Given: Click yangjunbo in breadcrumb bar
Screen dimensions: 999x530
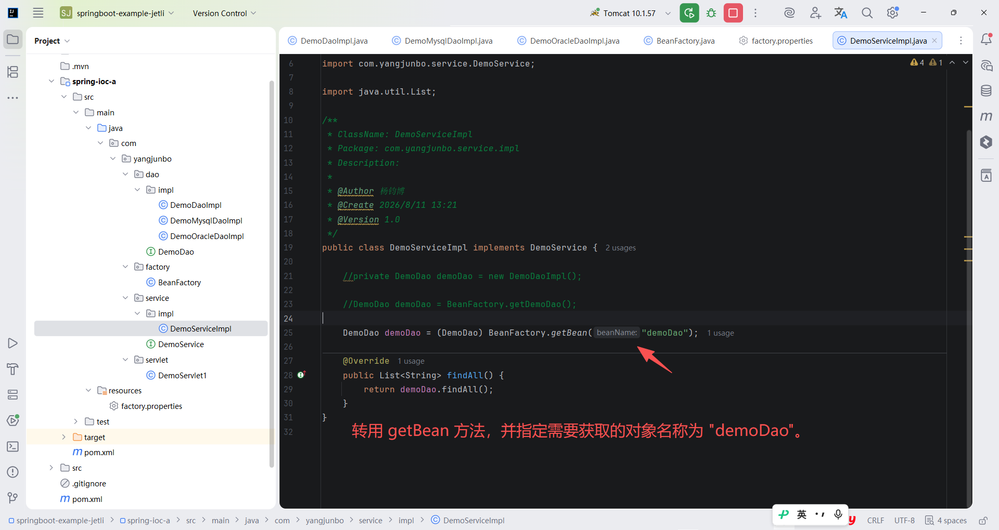Looking at the screenshot, I should [325, 520].
